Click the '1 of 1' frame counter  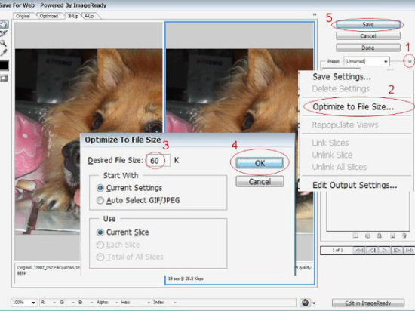tap(337, 250)
